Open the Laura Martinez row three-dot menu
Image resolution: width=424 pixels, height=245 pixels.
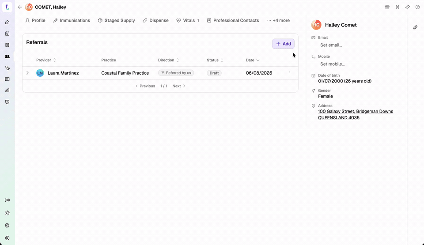(290, 73)
